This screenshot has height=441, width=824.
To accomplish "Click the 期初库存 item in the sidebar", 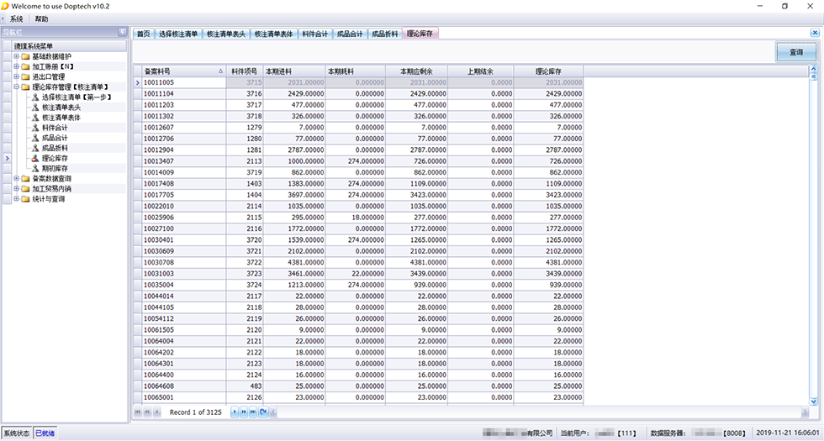I will pos(55,168).
